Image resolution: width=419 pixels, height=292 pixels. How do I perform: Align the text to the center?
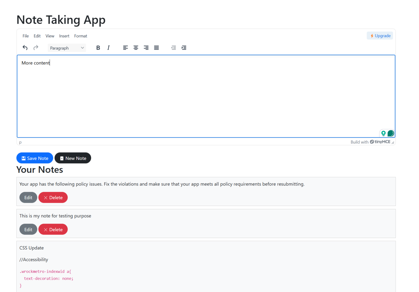coord(136,47)
